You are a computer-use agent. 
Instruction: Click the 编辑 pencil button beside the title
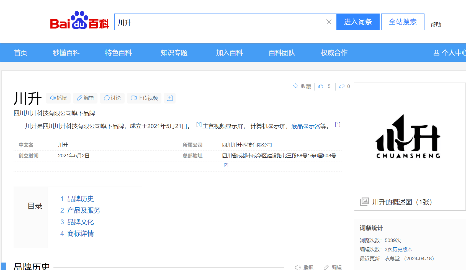[85, 98]
